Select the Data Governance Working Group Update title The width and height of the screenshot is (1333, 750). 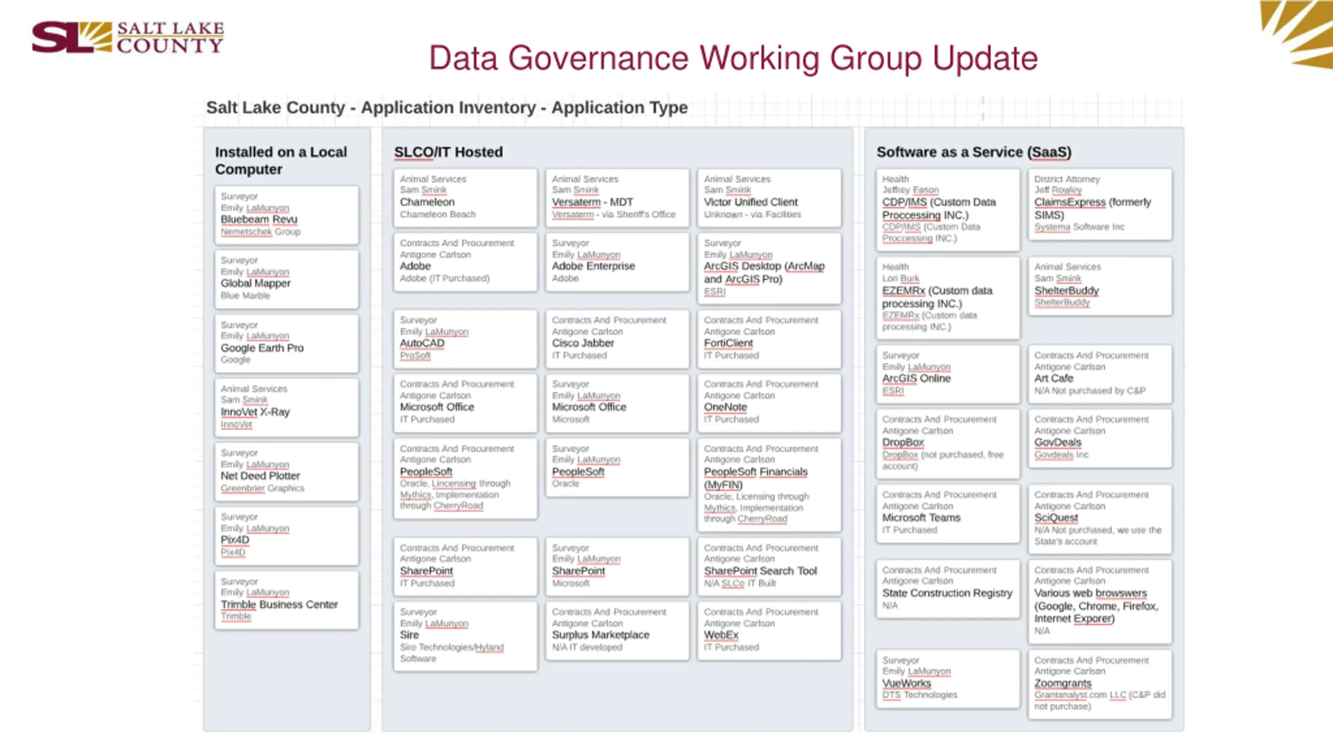733,58
